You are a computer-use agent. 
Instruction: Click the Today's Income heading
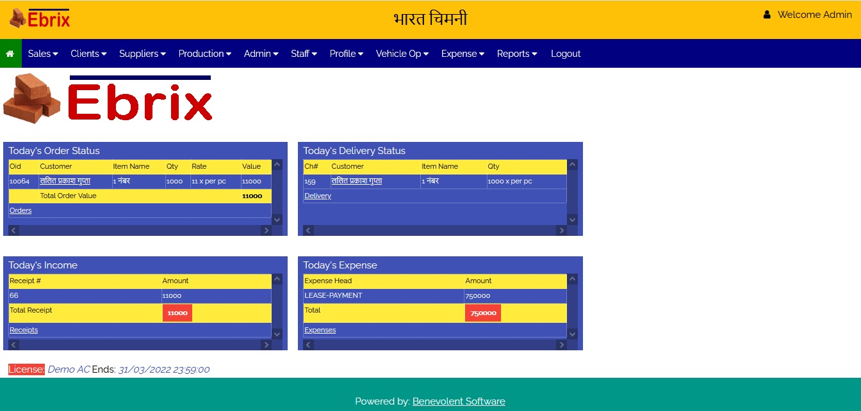[43, 265]
